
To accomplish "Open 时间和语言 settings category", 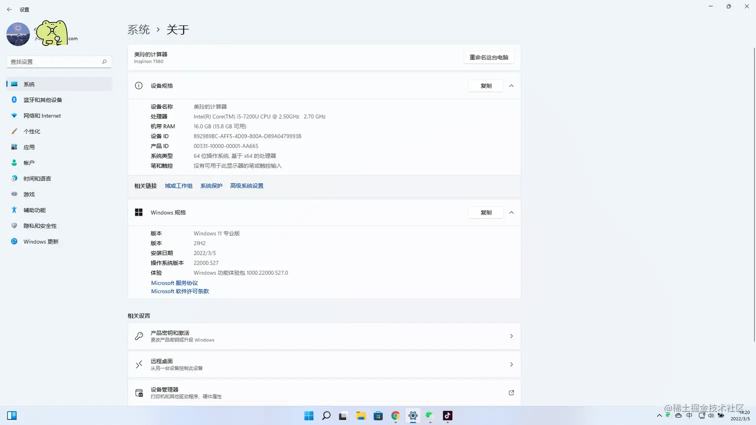I will click(59, 179).
